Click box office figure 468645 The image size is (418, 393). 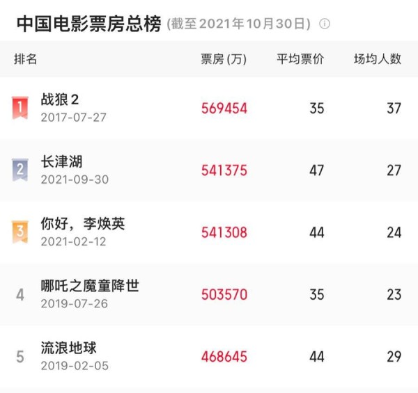click(x=224, y=357)
